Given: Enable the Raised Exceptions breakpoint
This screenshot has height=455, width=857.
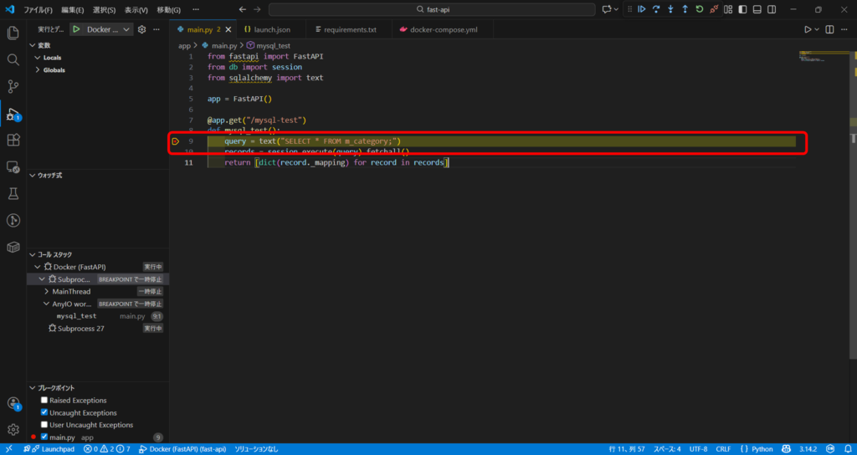Looking at the screenshot, I should (x=44, y=401).
